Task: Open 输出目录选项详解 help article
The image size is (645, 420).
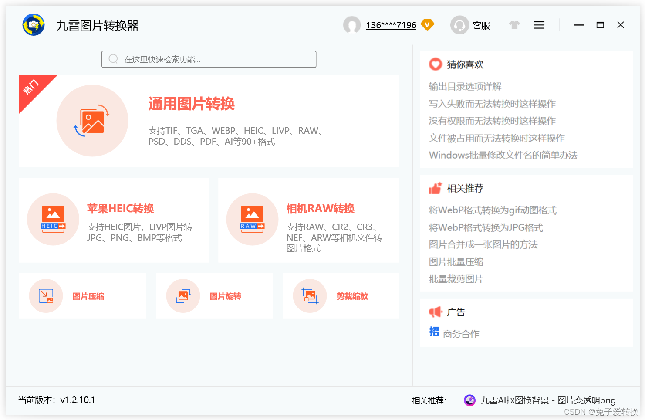Action: tap(465, 86)
